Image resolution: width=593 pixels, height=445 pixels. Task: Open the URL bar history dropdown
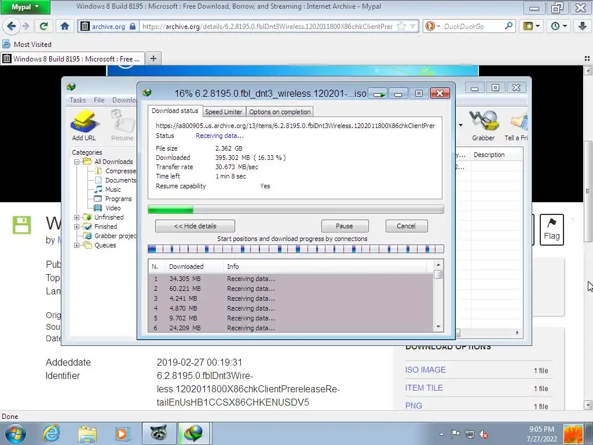click(x=413, y=27)
